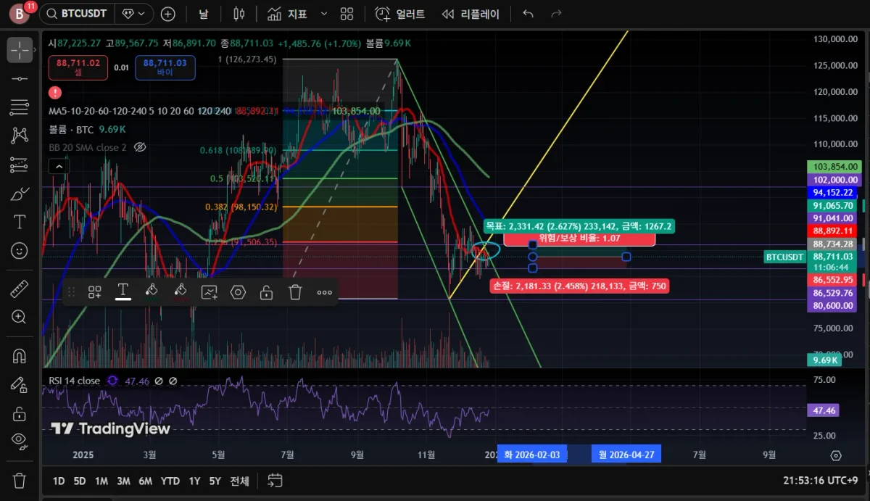Select the 3M time range
The image size is (870, 501).
click(x=123, y=481)
